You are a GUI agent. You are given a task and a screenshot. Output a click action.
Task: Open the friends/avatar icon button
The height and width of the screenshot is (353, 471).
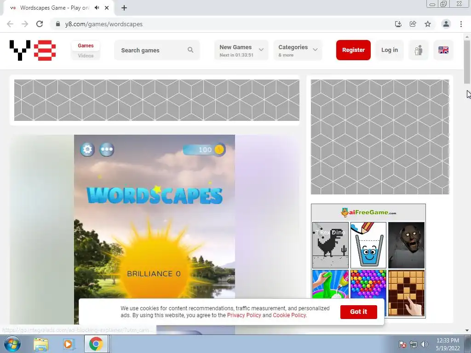tap(419, 50)
